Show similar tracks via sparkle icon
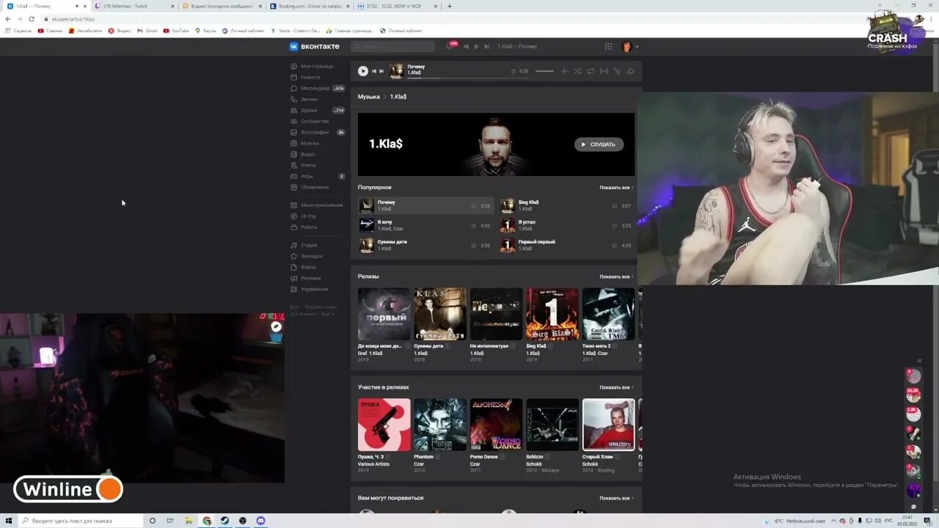 pyautogui.click(x=617, y=71)
